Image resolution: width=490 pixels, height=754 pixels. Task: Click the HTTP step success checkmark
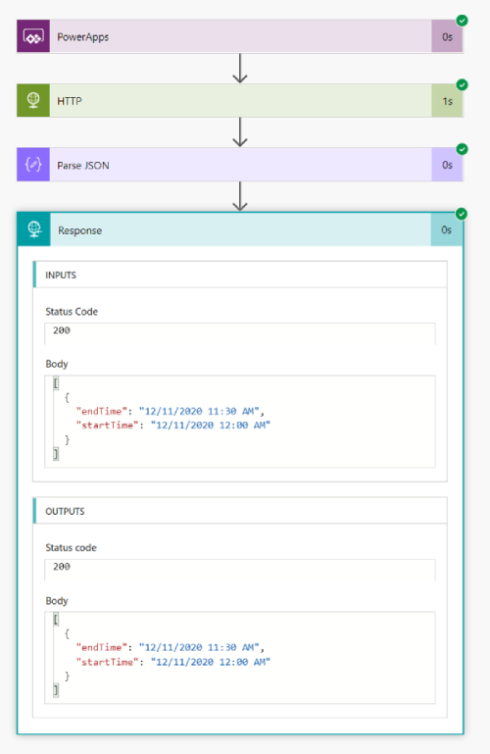click(x=463, y=84)
